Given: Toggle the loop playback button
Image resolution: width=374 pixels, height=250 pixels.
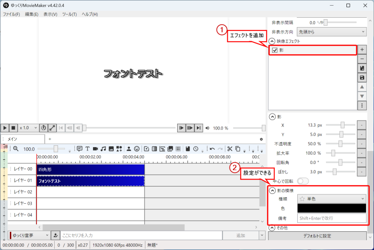Looking at the screenshot, I should click(x=43, y=128).
